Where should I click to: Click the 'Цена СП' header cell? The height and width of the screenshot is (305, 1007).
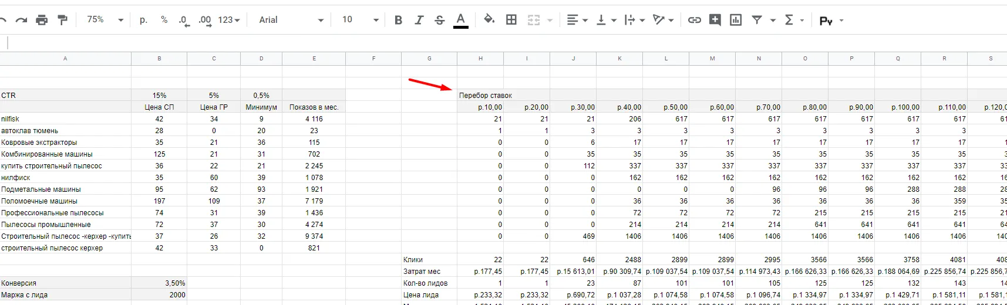[x=159, y=107]
